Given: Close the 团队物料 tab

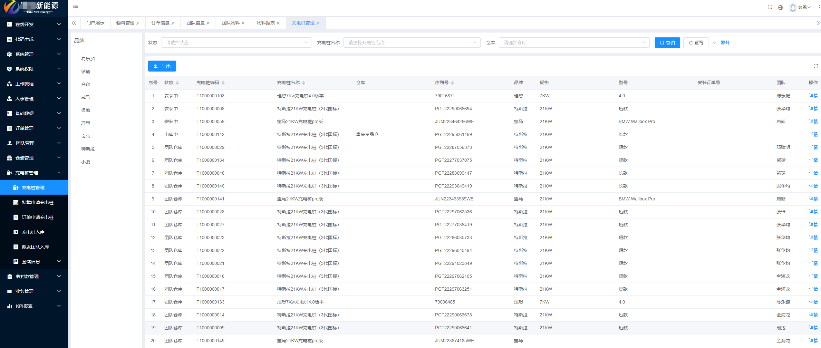Looking at the screenshot, I should pyautogui.click(x=243, y=23).
